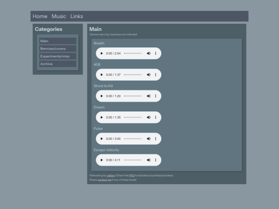The image size is (279, 209).
Task: Mute the Escape Velocity audio player
Action: click(148, 160)
